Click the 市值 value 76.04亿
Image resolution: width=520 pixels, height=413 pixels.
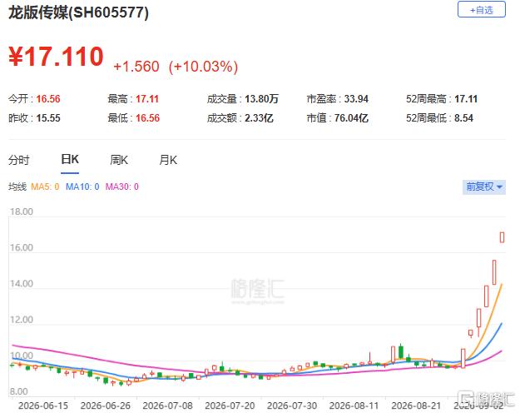tap(351, 118)
